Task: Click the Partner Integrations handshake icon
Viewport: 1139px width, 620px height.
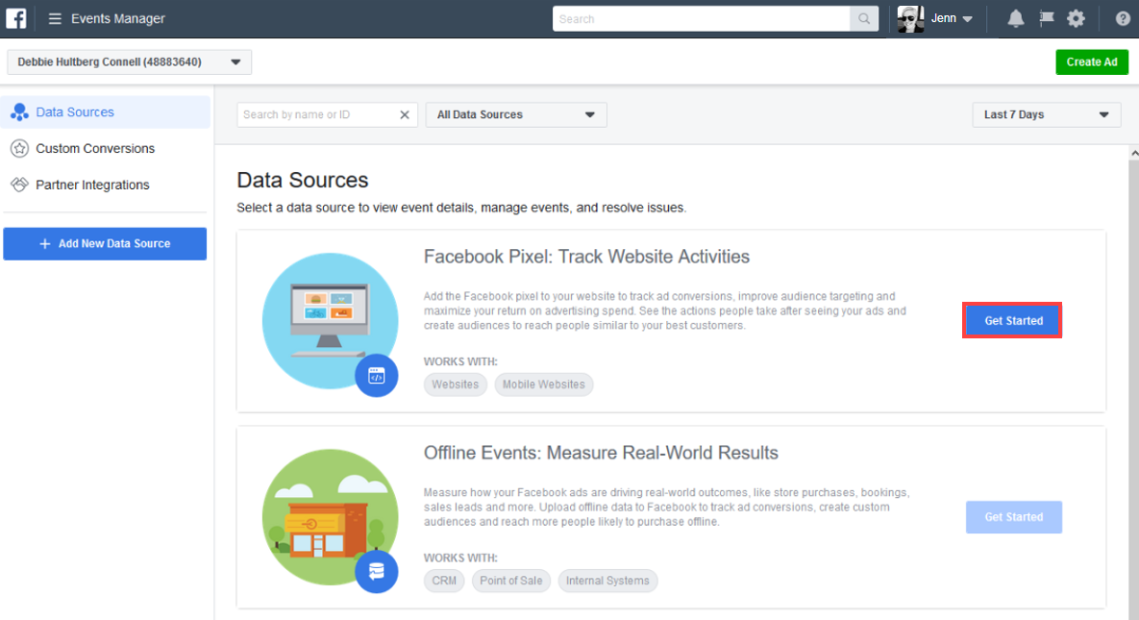Action: tap(19, 185)
